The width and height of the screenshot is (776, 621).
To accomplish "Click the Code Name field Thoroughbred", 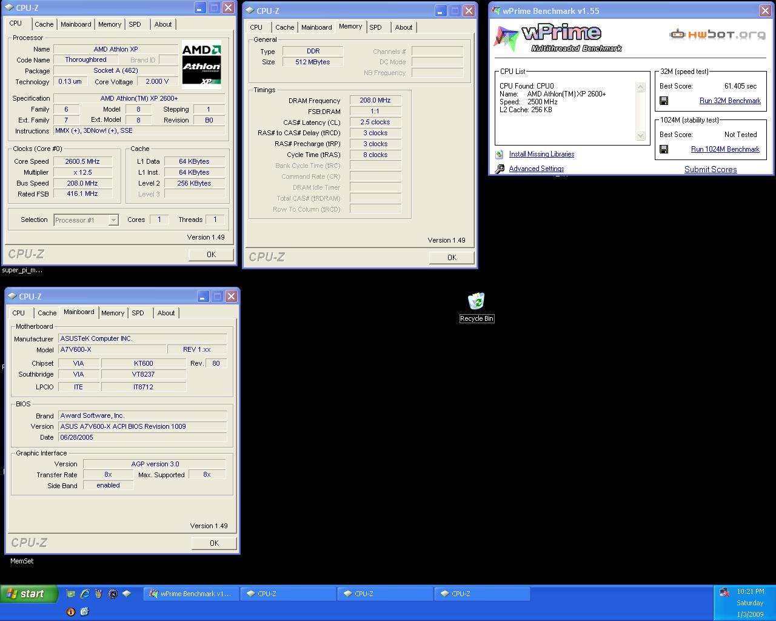I will tap(85, 60).
